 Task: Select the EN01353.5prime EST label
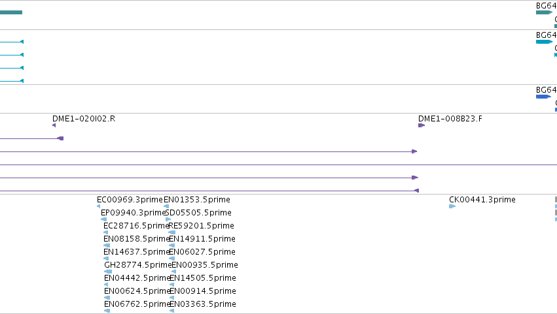pos(197,200)
